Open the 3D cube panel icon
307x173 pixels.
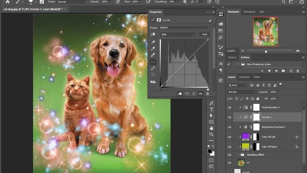pyautogui.click(x=221, y=80)
